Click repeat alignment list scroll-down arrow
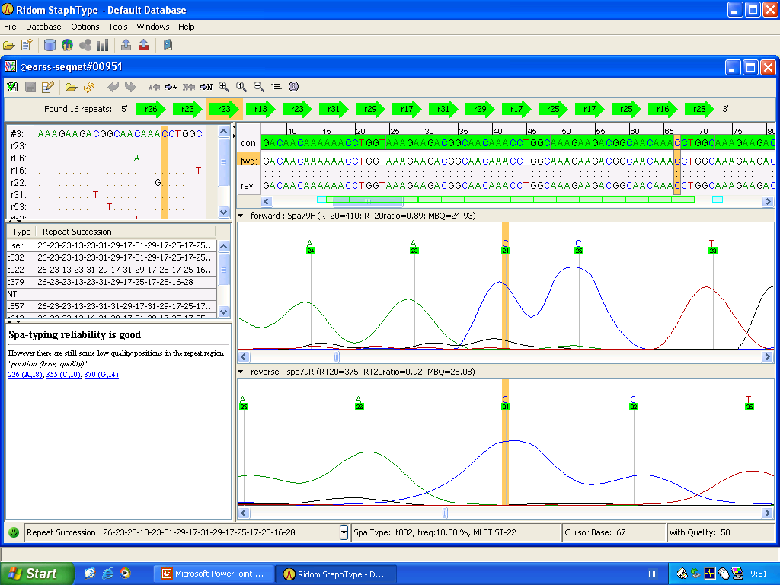Image resolution: width=780 pixels, height=585 pixels. [223, 212]
